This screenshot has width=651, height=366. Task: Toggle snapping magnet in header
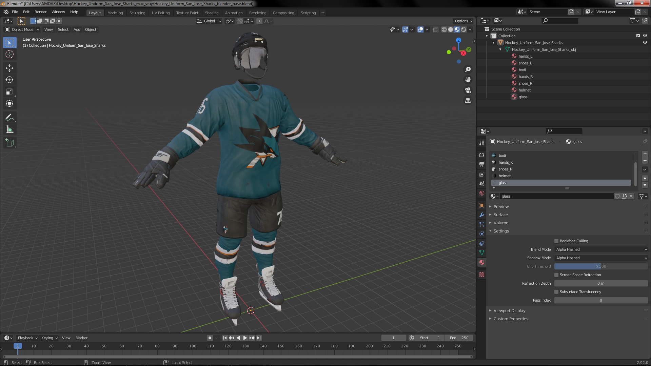point(240,21)
